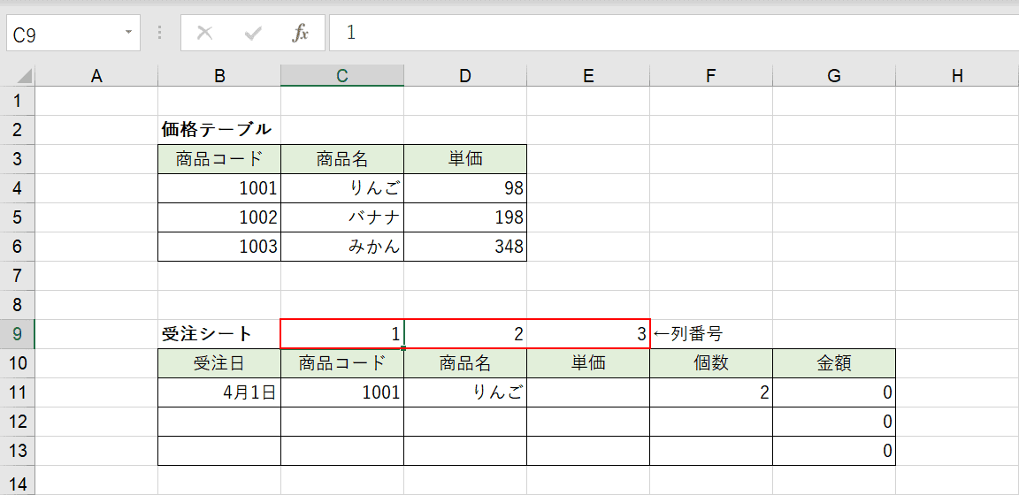Select the りんご cell in row 4
Viewport: 1019px width, 495px height.
(x=342, y=188)
